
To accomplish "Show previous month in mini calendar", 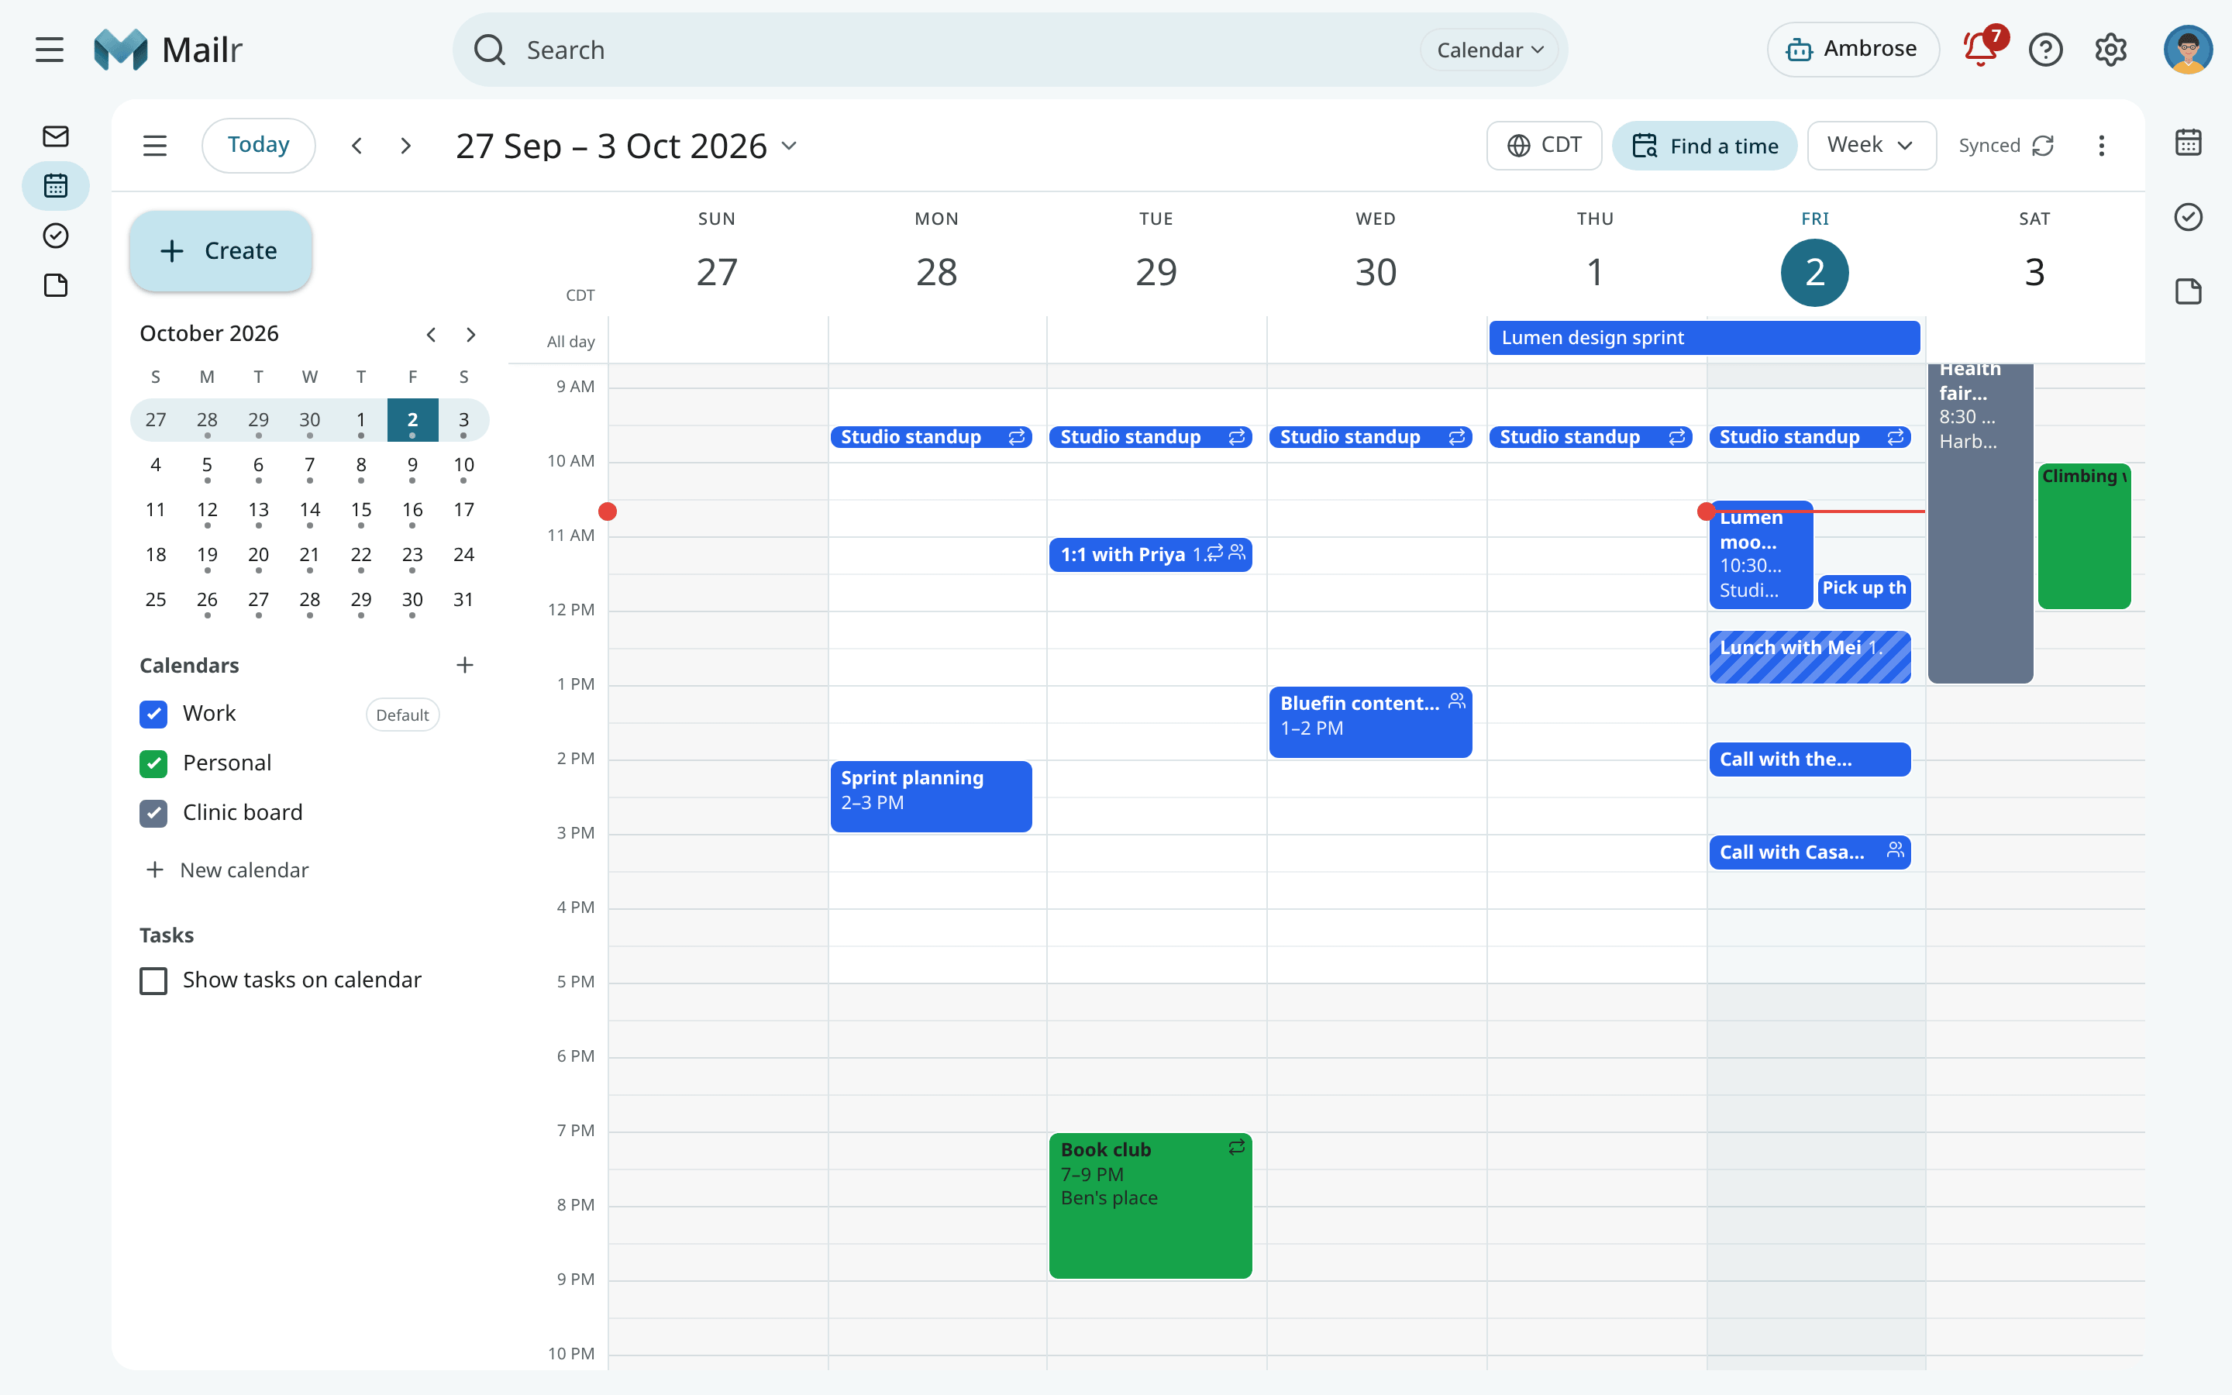I will click(x=431, y=335).
